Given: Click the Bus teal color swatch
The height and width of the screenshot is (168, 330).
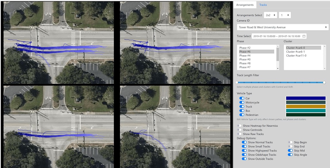Looking at the screenshot, I should coord(306,111).
